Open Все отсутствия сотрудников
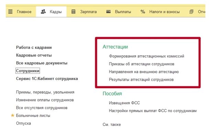Viewport: 217px width, 134px height. (42, 108)
